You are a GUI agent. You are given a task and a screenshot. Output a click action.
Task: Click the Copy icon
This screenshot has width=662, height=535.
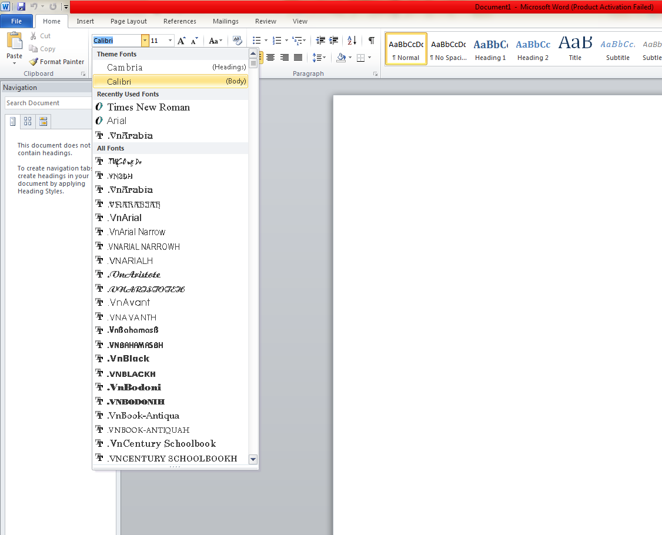[34, 49]
